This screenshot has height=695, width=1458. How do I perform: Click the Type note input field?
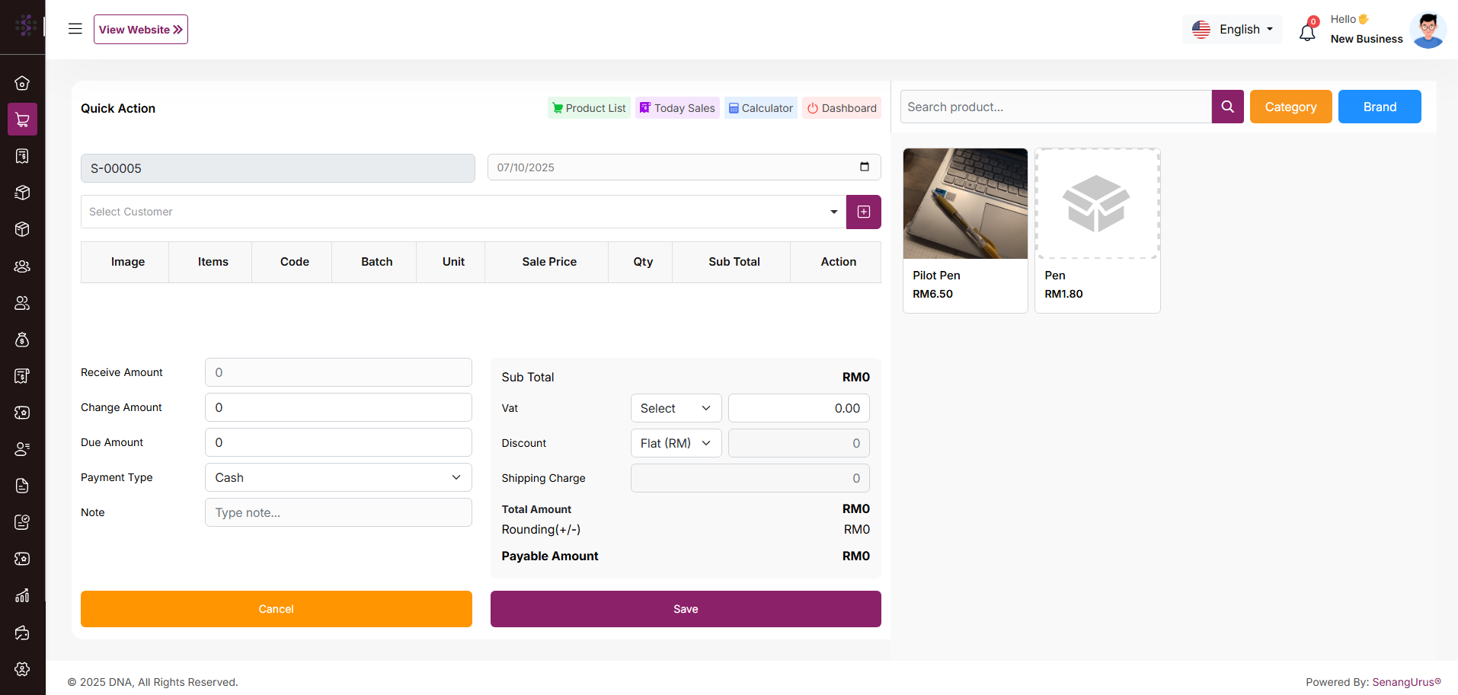338,512
